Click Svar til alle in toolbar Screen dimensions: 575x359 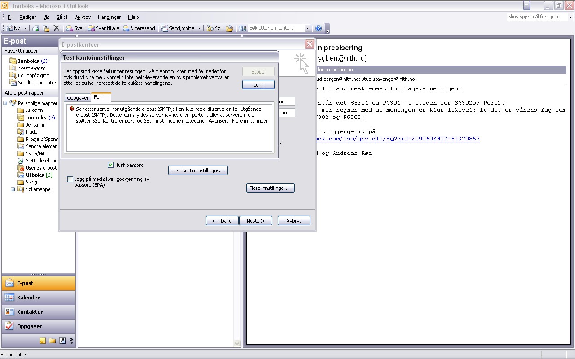click(103, 28)
